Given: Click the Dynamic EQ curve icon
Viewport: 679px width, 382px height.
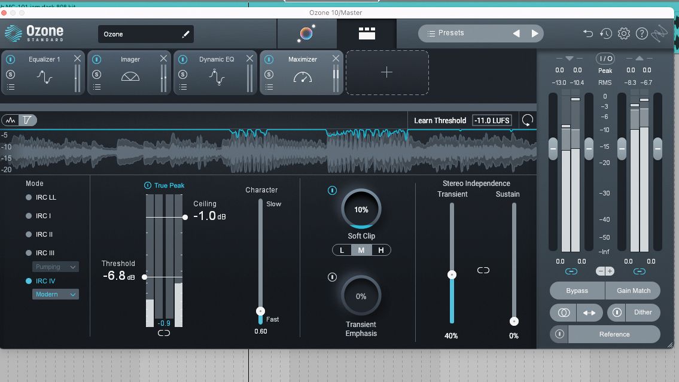Looking at the screenshot, I should (x=215, y=77).
